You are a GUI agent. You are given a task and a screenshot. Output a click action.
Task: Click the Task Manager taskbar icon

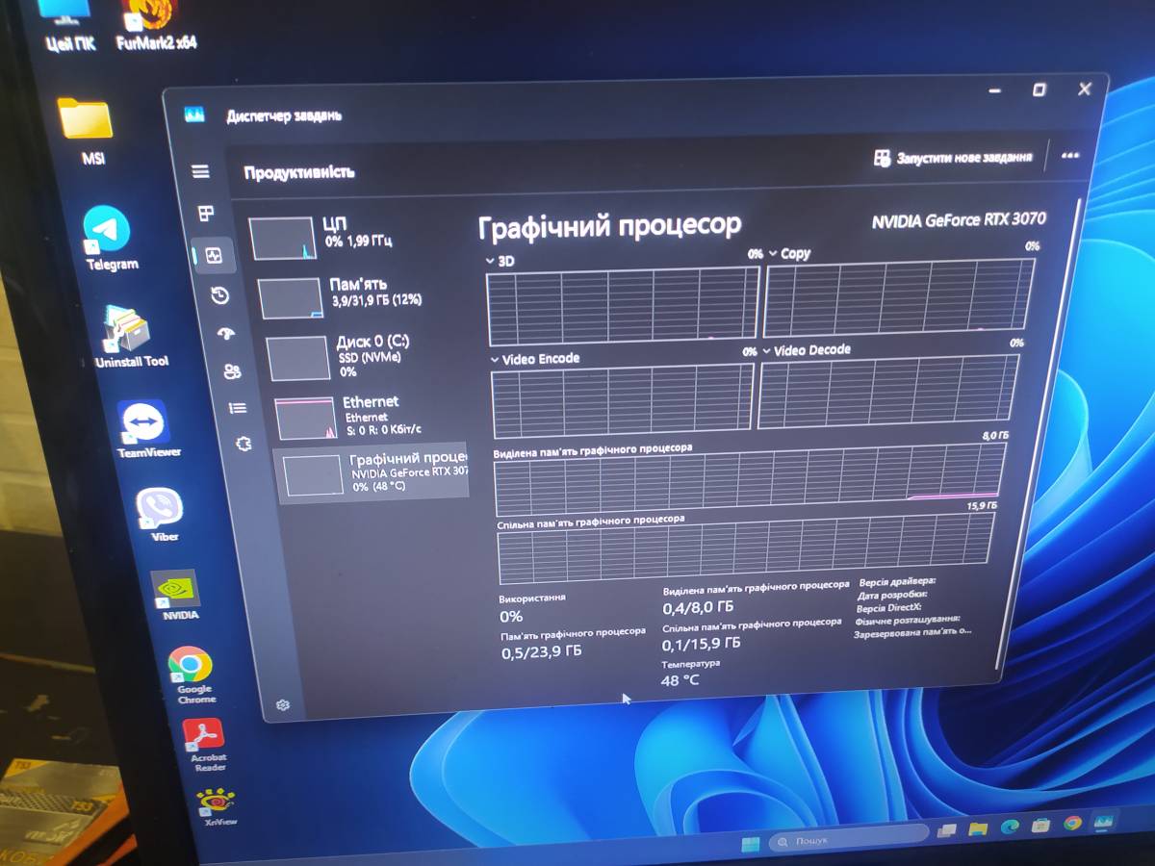coord(1103,822)
